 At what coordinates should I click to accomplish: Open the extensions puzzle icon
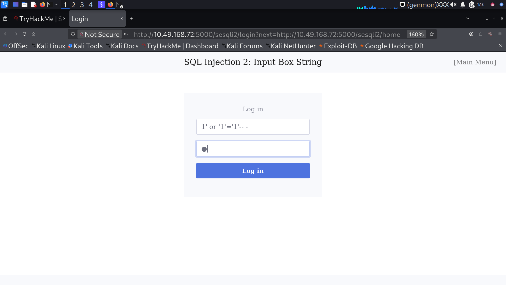point(481,34)
